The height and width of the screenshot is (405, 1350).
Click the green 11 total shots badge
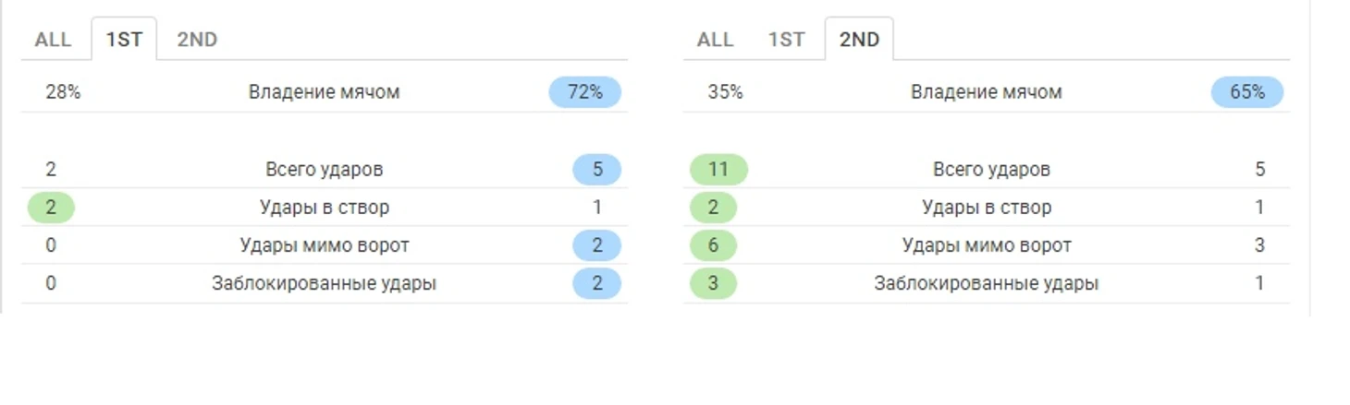coord(718,170)
